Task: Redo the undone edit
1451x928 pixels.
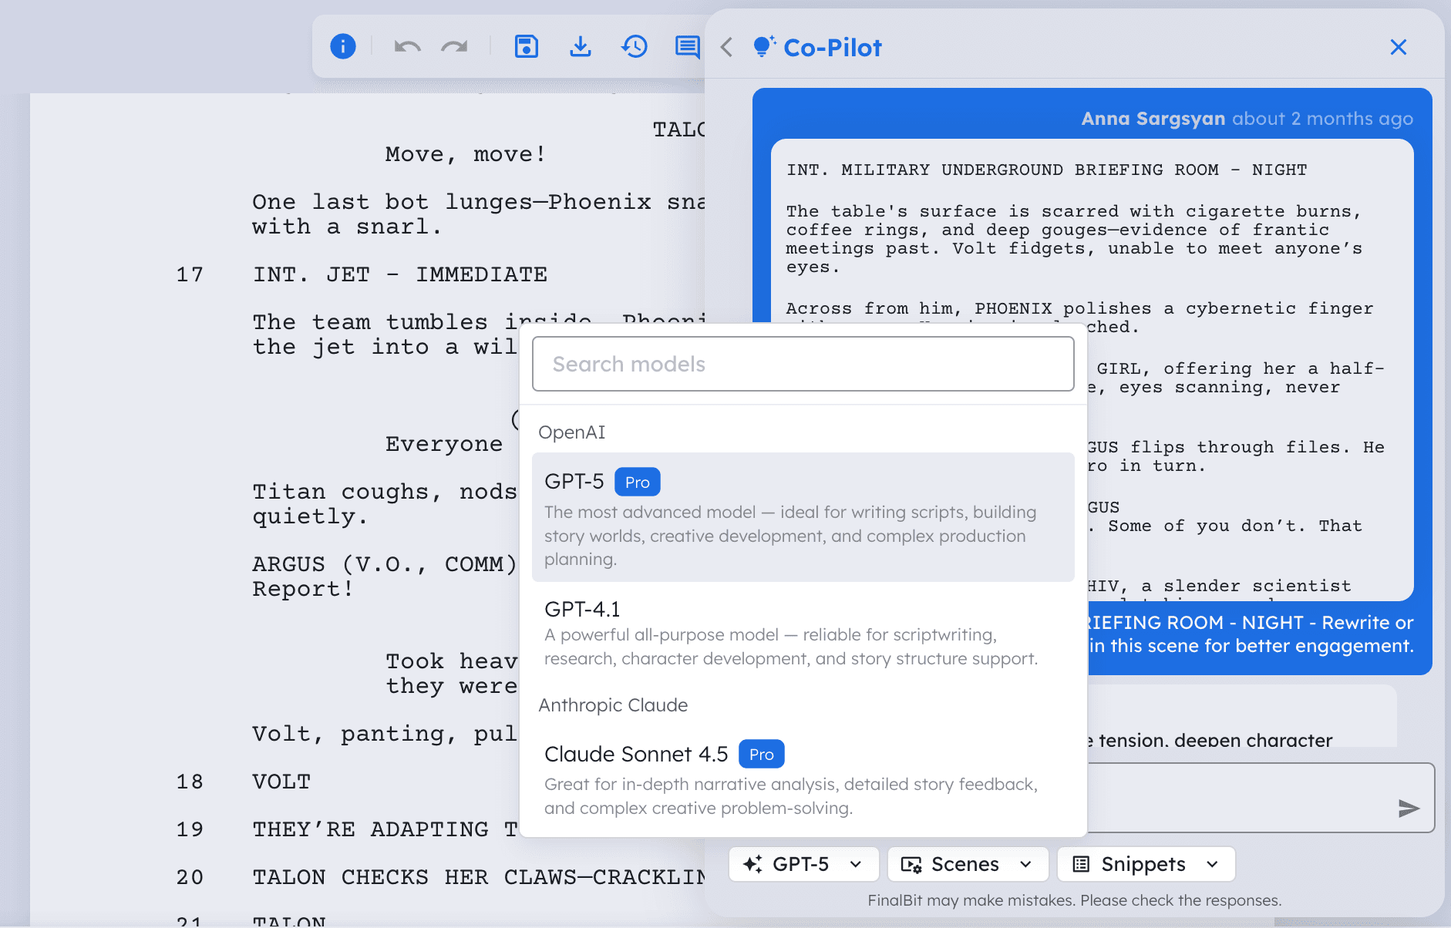Action: (454, 46)
